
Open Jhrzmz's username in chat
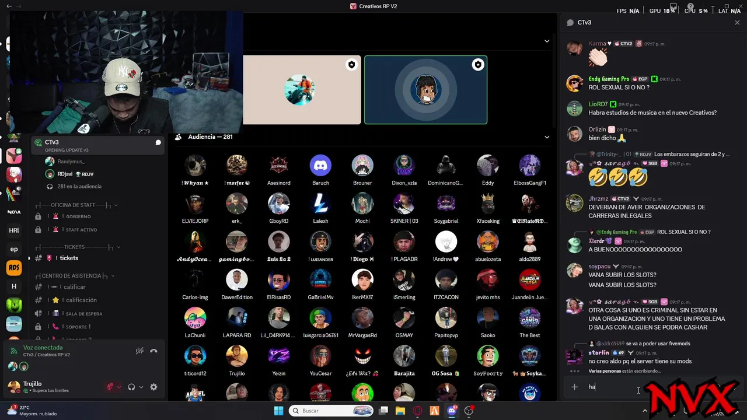tap(598, 198)
